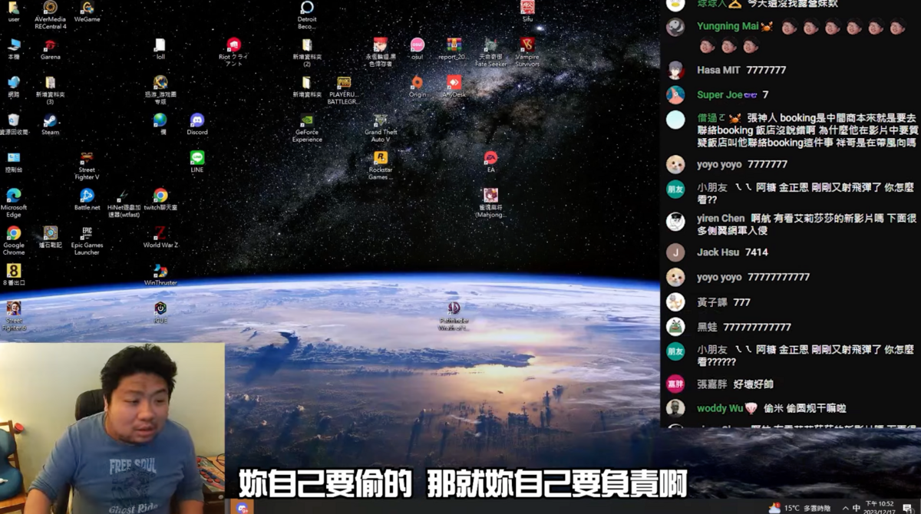Open the taskbar notification center icon
Screen dimensions: 921x514
[x=907, y=508]
